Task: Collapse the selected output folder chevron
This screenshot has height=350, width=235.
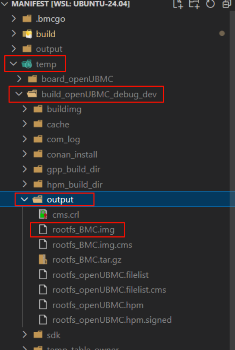Action: [x=25, y=199]
